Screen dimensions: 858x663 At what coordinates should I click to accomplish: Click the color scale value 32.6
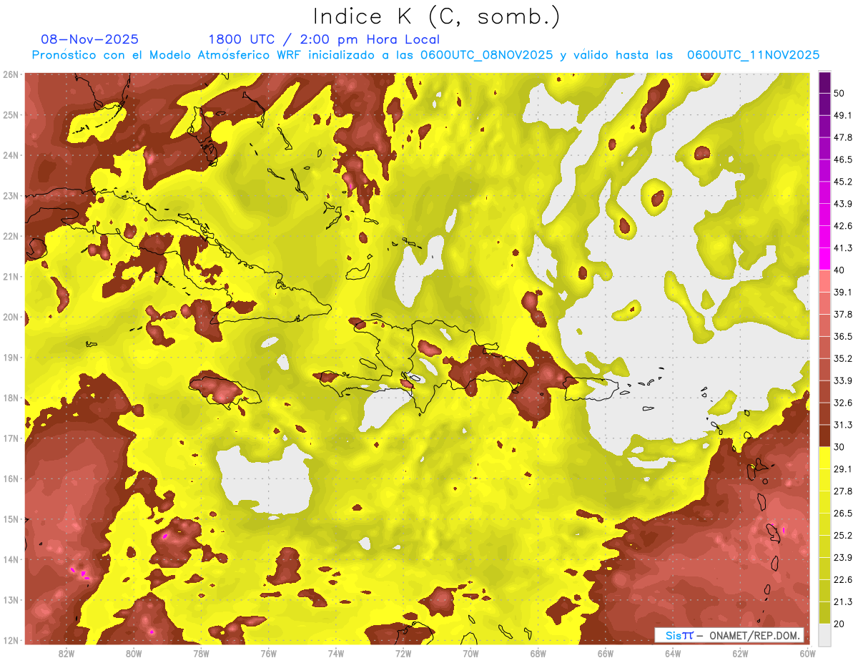pyautogui.click(x=843, y=403)
